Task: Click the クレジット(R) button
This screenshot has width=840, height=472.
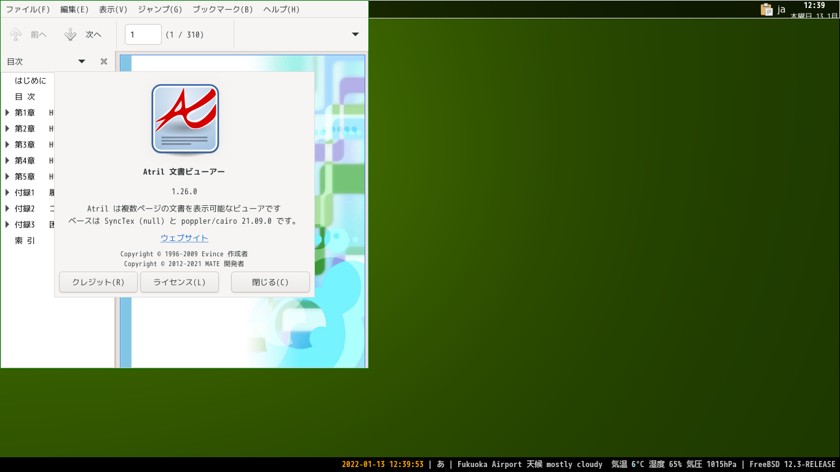Action: click(98, 282)
